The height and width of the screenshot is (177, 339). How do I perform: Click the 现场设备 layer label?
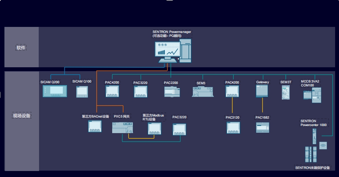point(22,116)
